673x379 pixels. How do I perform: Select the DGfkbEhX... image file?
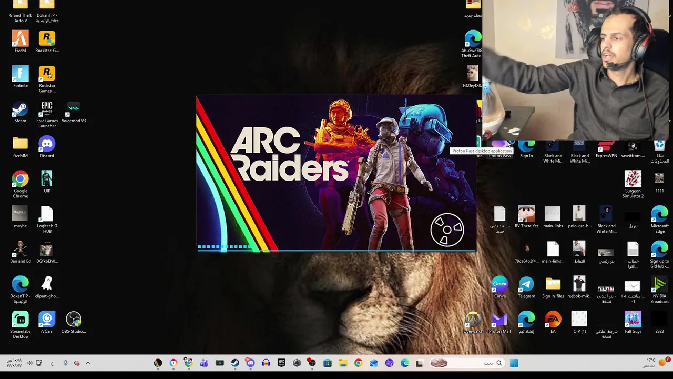(x=47, y=253)
